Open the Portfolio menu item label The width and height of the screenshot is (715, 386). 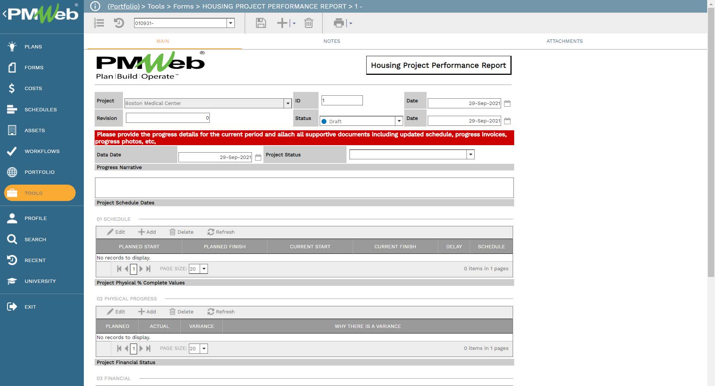39,172
